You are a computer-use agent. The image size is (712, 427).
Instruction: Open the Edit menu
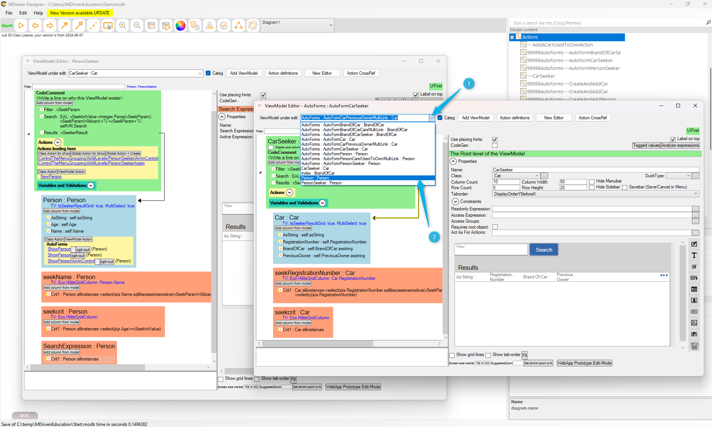coord(23,13)
